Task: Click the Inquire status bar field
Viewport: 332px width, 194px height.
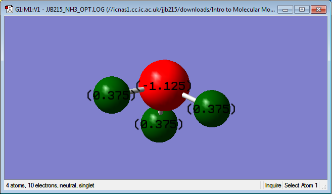Action: click(x=273, y=185)
